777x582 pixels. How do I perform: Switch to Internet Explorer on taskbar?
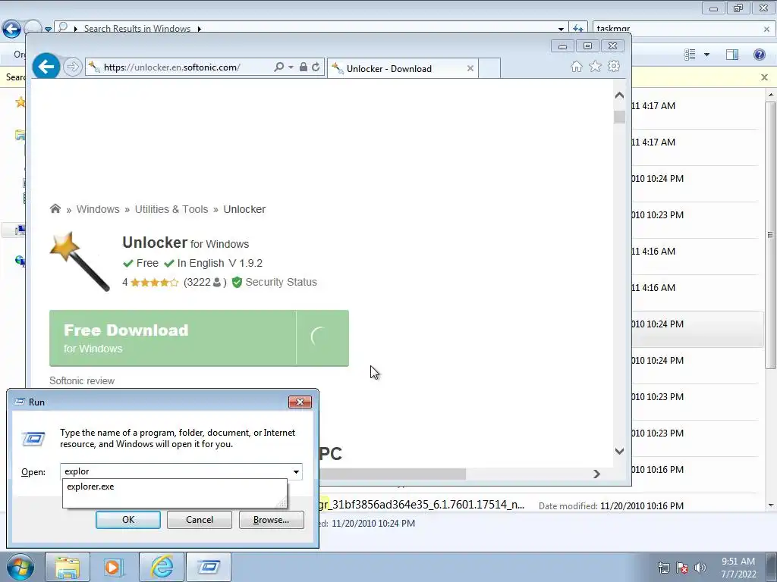pos(162,567)
